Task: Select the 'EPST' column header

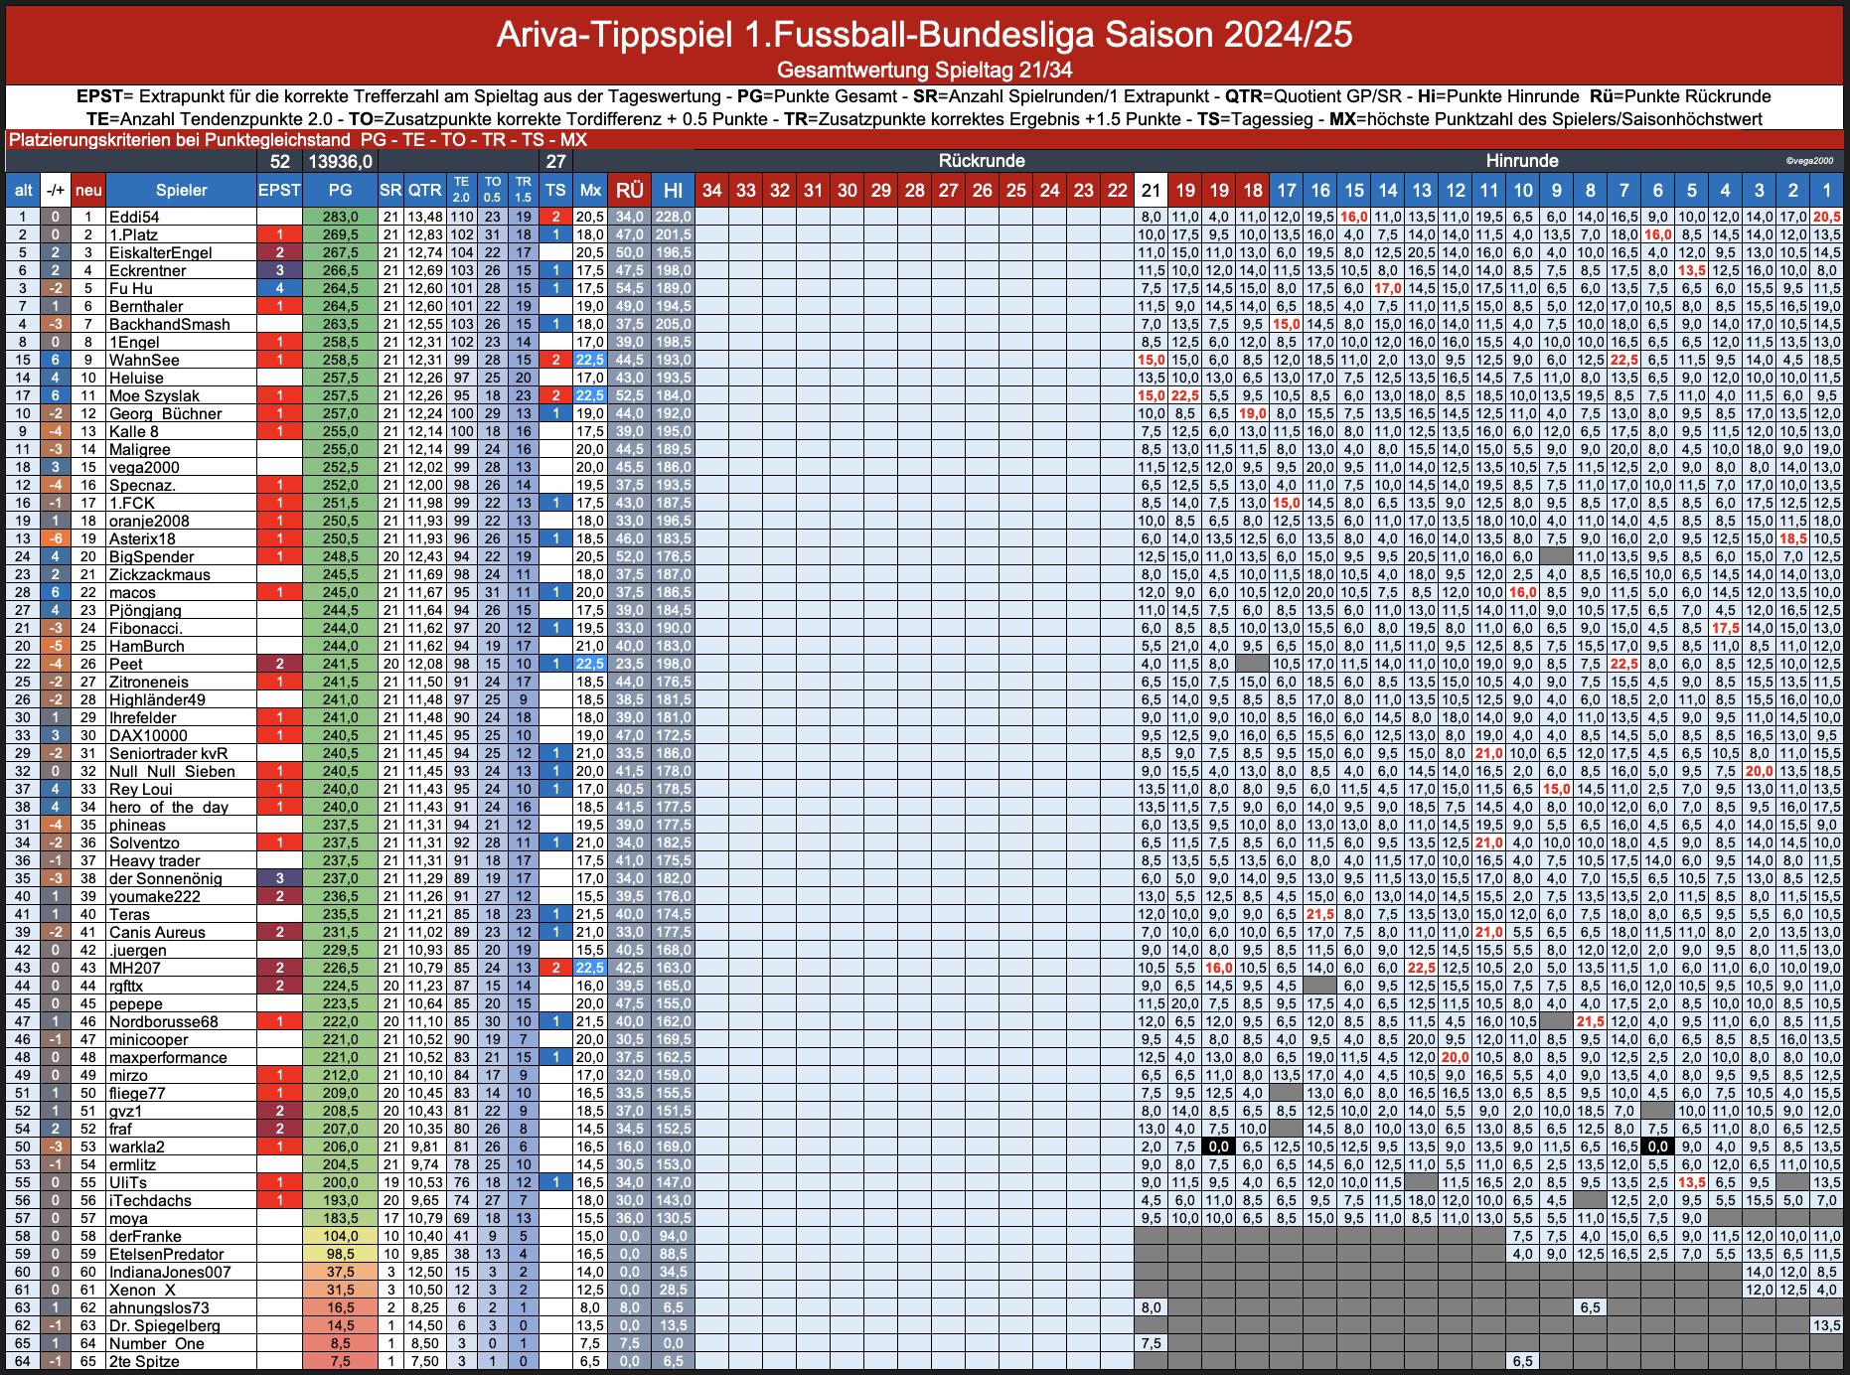Action: (x=279, y=190)
